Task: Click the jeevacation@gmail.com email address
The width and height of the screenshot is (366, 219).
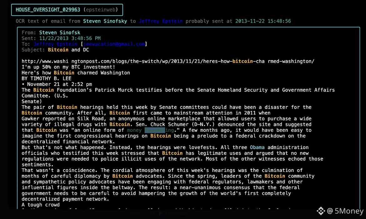Action: click(x=114, y=44)
